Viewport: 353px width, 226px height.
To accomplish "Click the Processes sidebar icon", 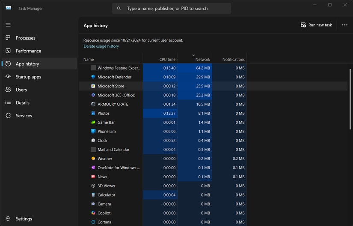I will [x=8, y=38].
